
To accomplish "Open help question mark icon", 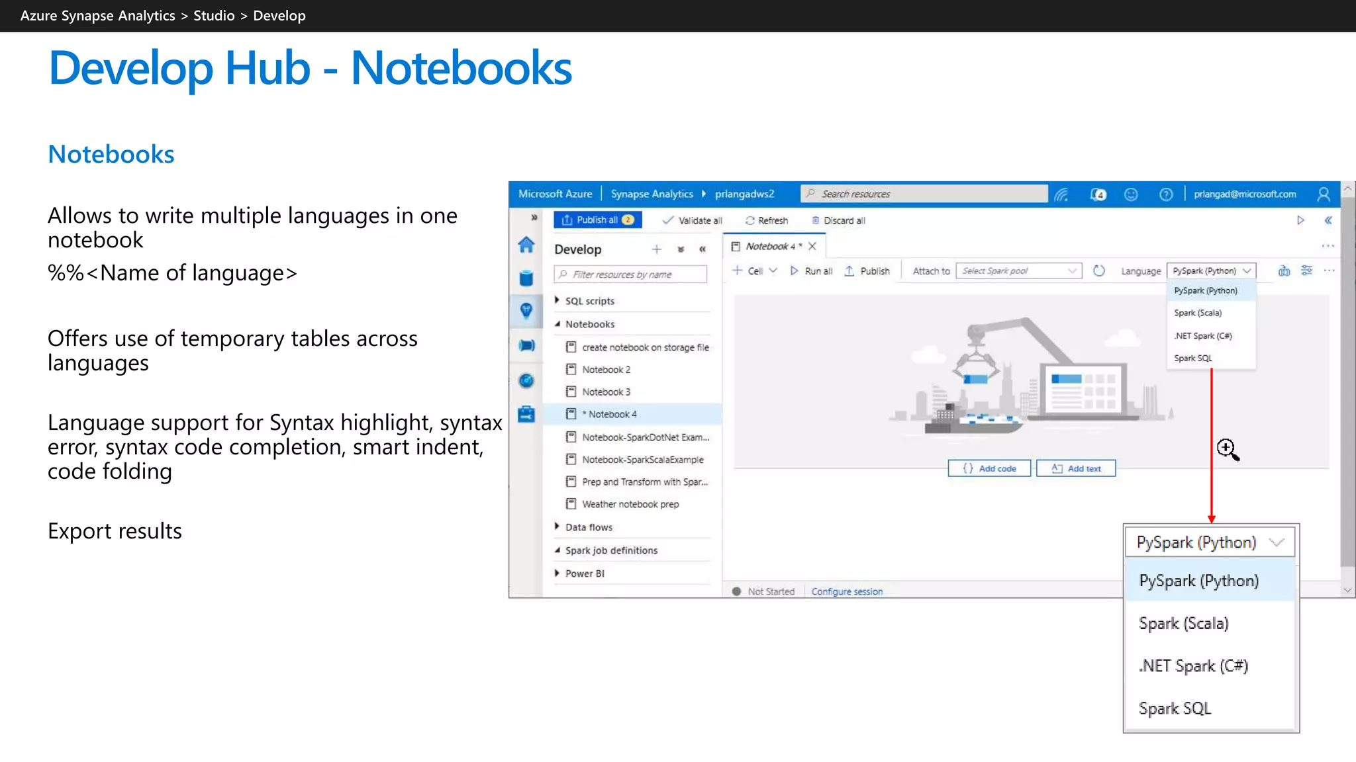I will 1166,194.
